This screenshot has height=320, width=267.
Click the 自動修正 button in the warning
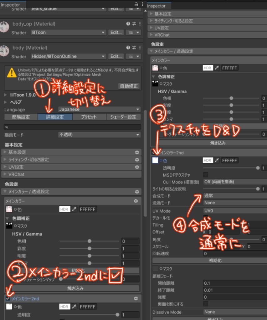128,86
